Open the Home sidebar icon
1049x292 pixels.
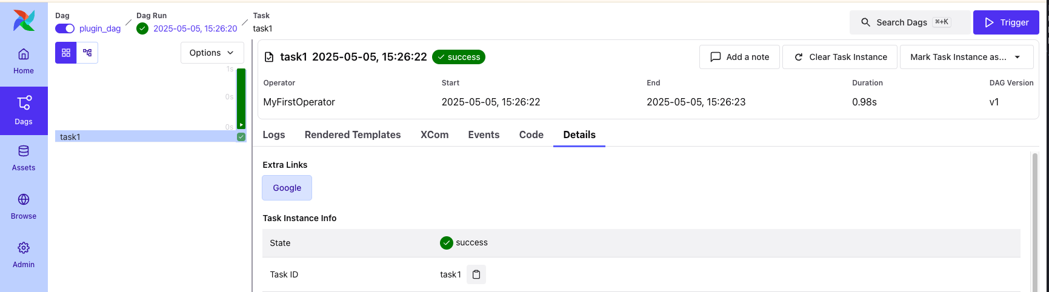coord(24,61)
